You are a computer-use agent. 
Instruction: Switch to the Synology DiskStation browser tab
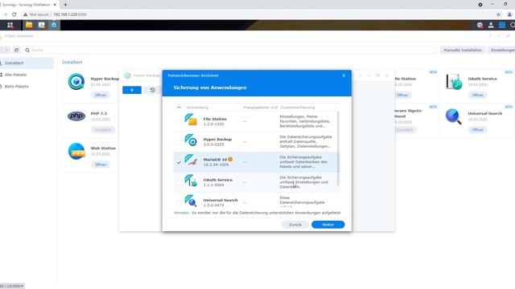click(x=28, y=5)
